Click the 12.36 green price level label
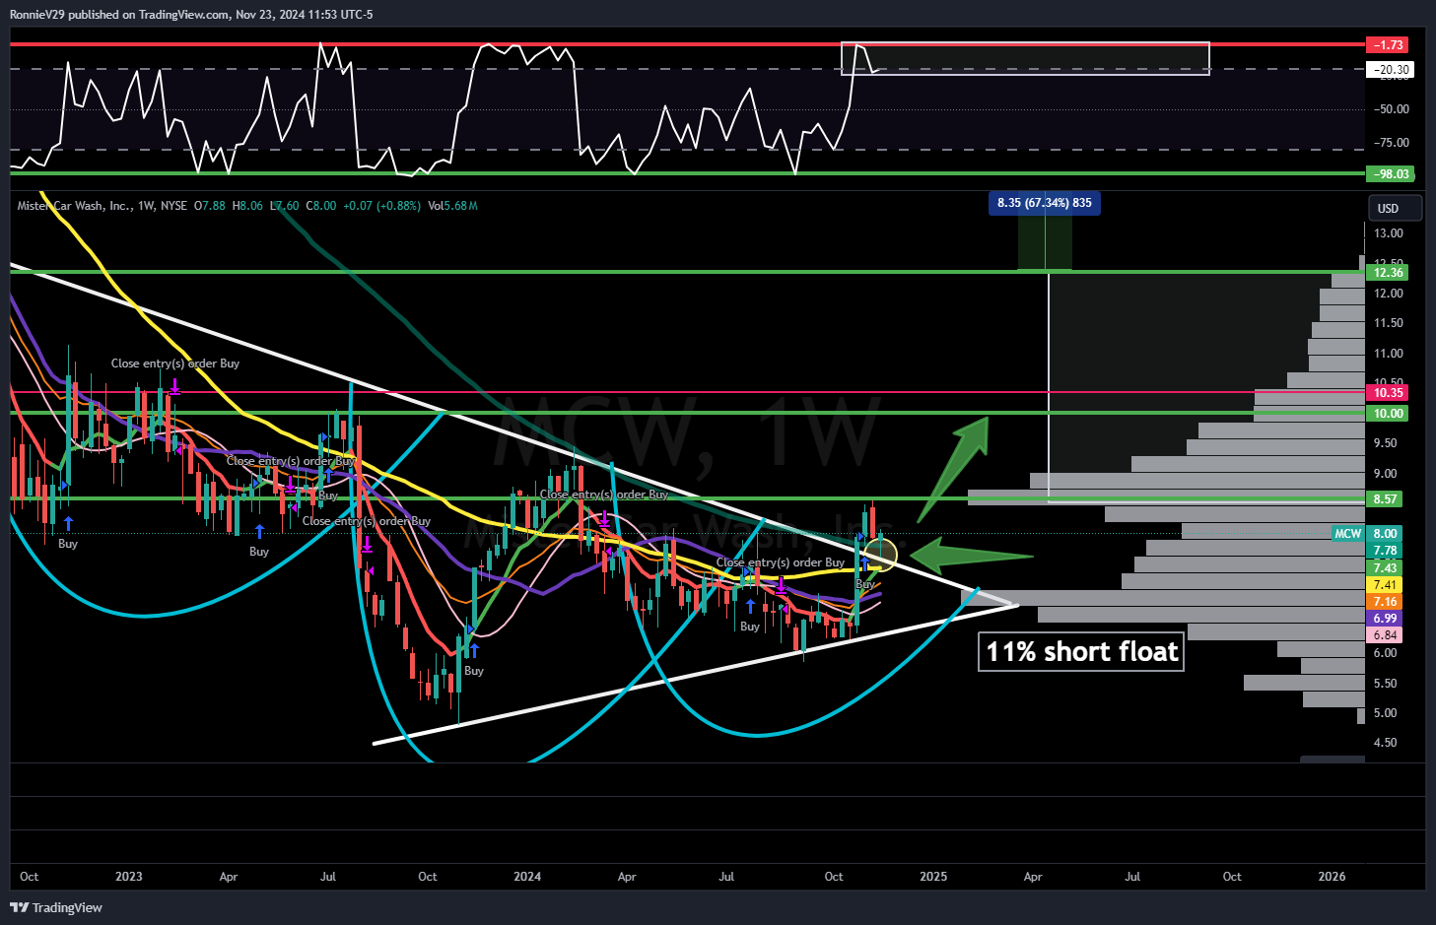This screenshot has height=925, width=1436. pyautogui.click(x=1388, y=273)
